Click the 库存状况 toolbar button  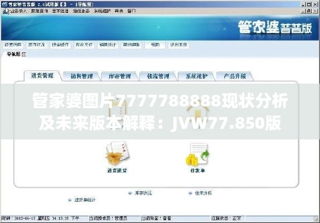(37, 45)
